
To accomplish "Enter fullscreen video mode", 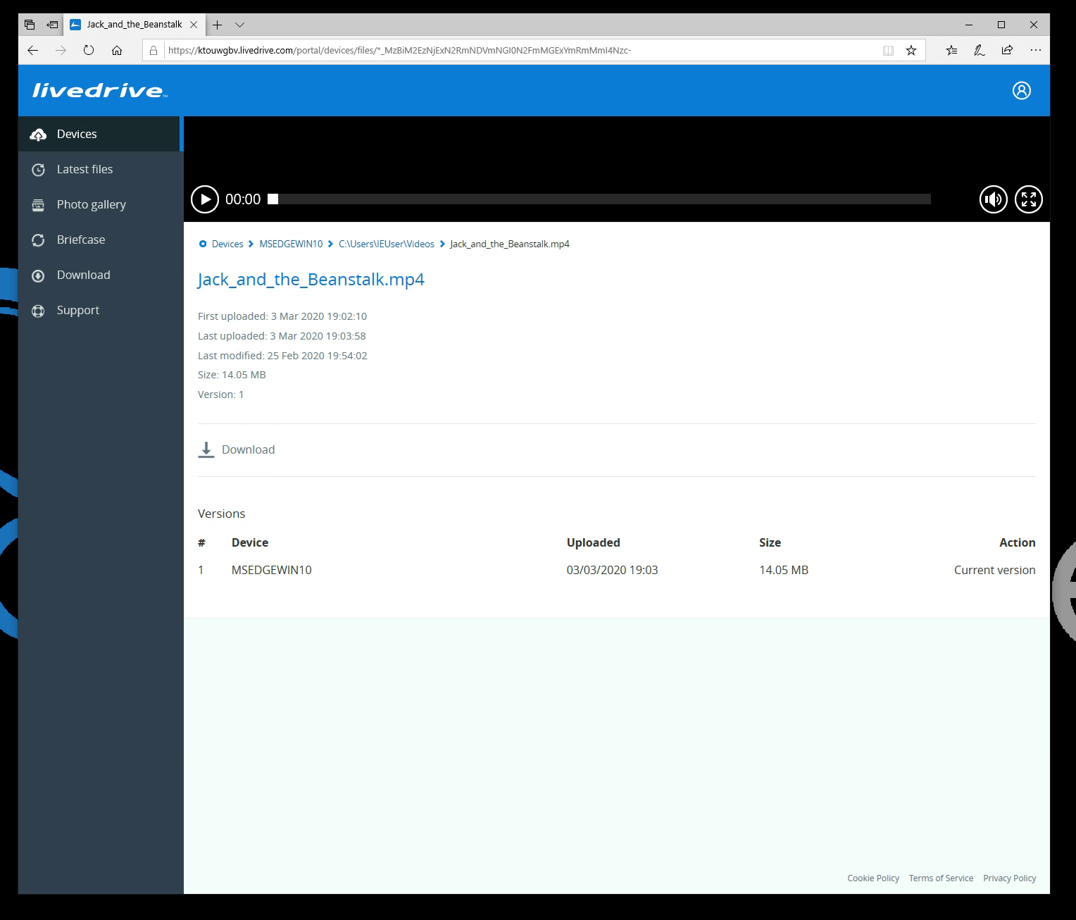I will point(1028,199).
